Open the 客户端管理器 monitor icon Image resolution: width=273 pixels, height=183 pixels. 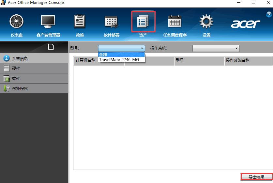[x=48, y=22]
